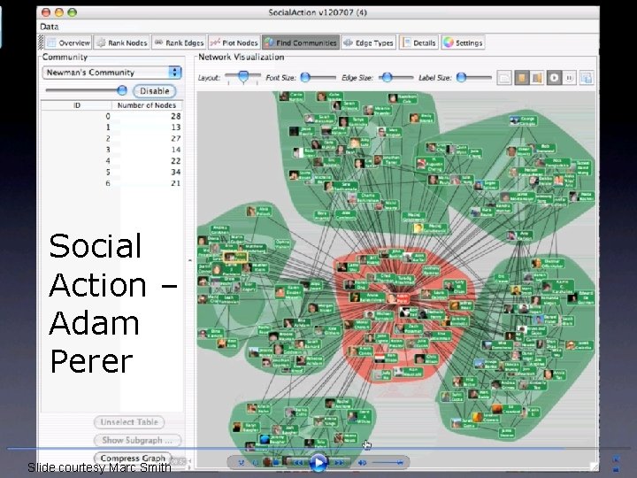
Task: Toggle shuffle in the media control bar
Action: (x=242, y=463)
